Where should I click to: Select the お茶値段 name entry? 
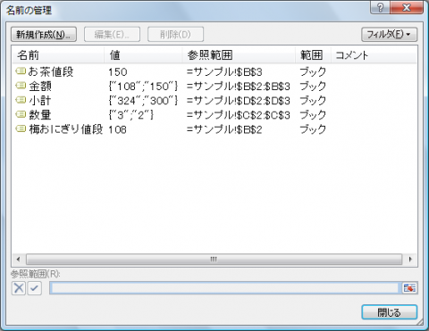(x=51, y=71)
